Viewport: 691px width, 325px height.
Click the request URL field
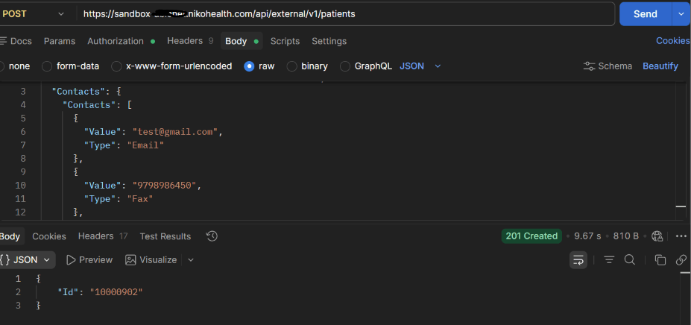pos(346,14)
